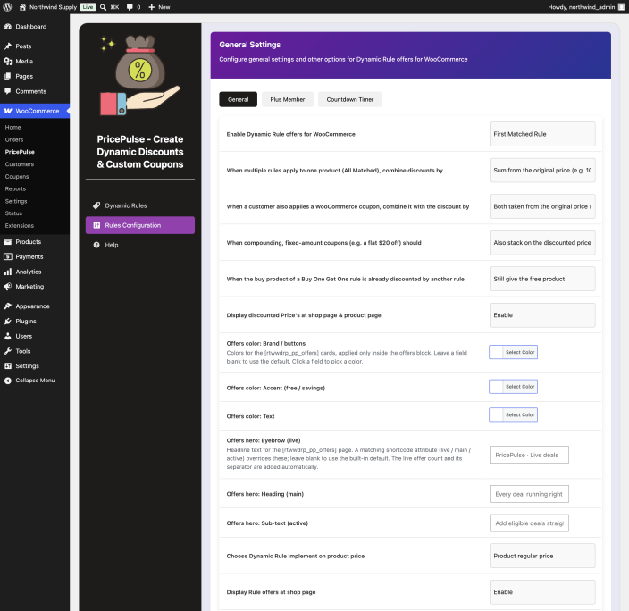This screenshot has height=611, width=629.
Task: Open Display discounted Price's dropdown
Action: coord(542,315)
